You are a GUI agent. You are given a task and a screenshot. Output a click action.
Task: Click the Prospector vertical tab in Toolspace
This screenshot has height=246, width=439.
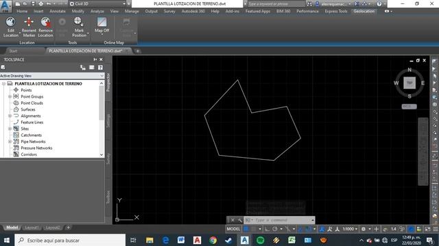[108, 82]
